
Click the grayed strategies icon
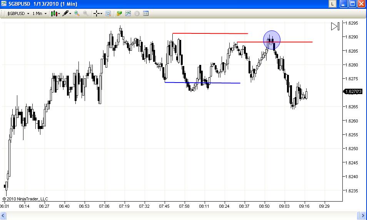click(137, 13)
